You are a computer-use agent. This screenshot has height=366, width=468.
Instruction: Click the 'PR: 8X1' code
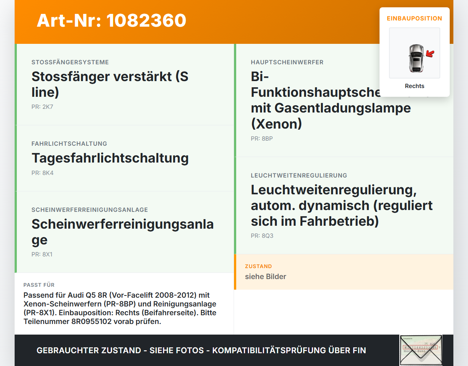pos(42,254)
